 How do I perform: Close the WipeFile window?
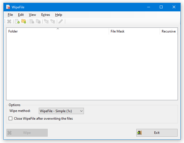pos(174,7)
